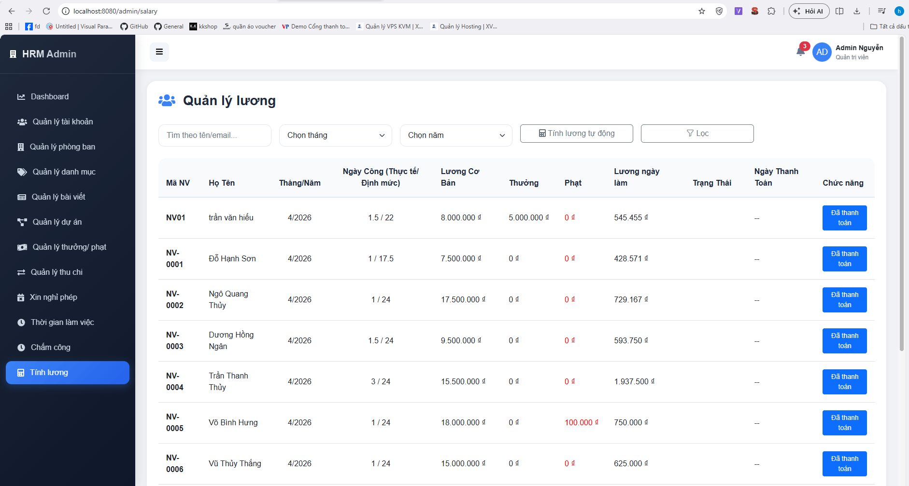909x486 pixels.
Task: Open Quản lý dự án menu item
Action: [x=68, y=222]
